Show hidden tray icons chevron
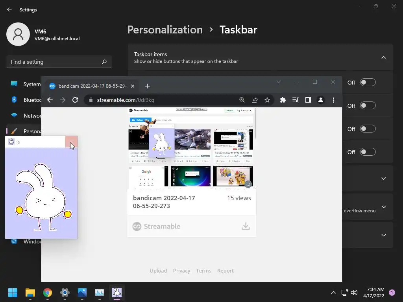The height and width of the screenshot is (302, 403). pyautogui.click(x=334, y=293)
